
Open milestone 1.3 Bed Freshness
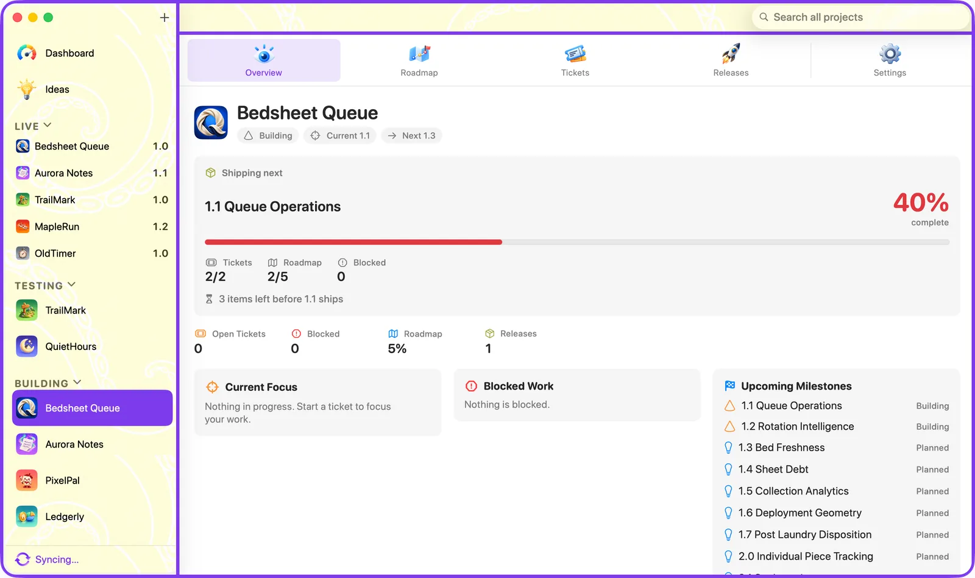click(836, 448)
